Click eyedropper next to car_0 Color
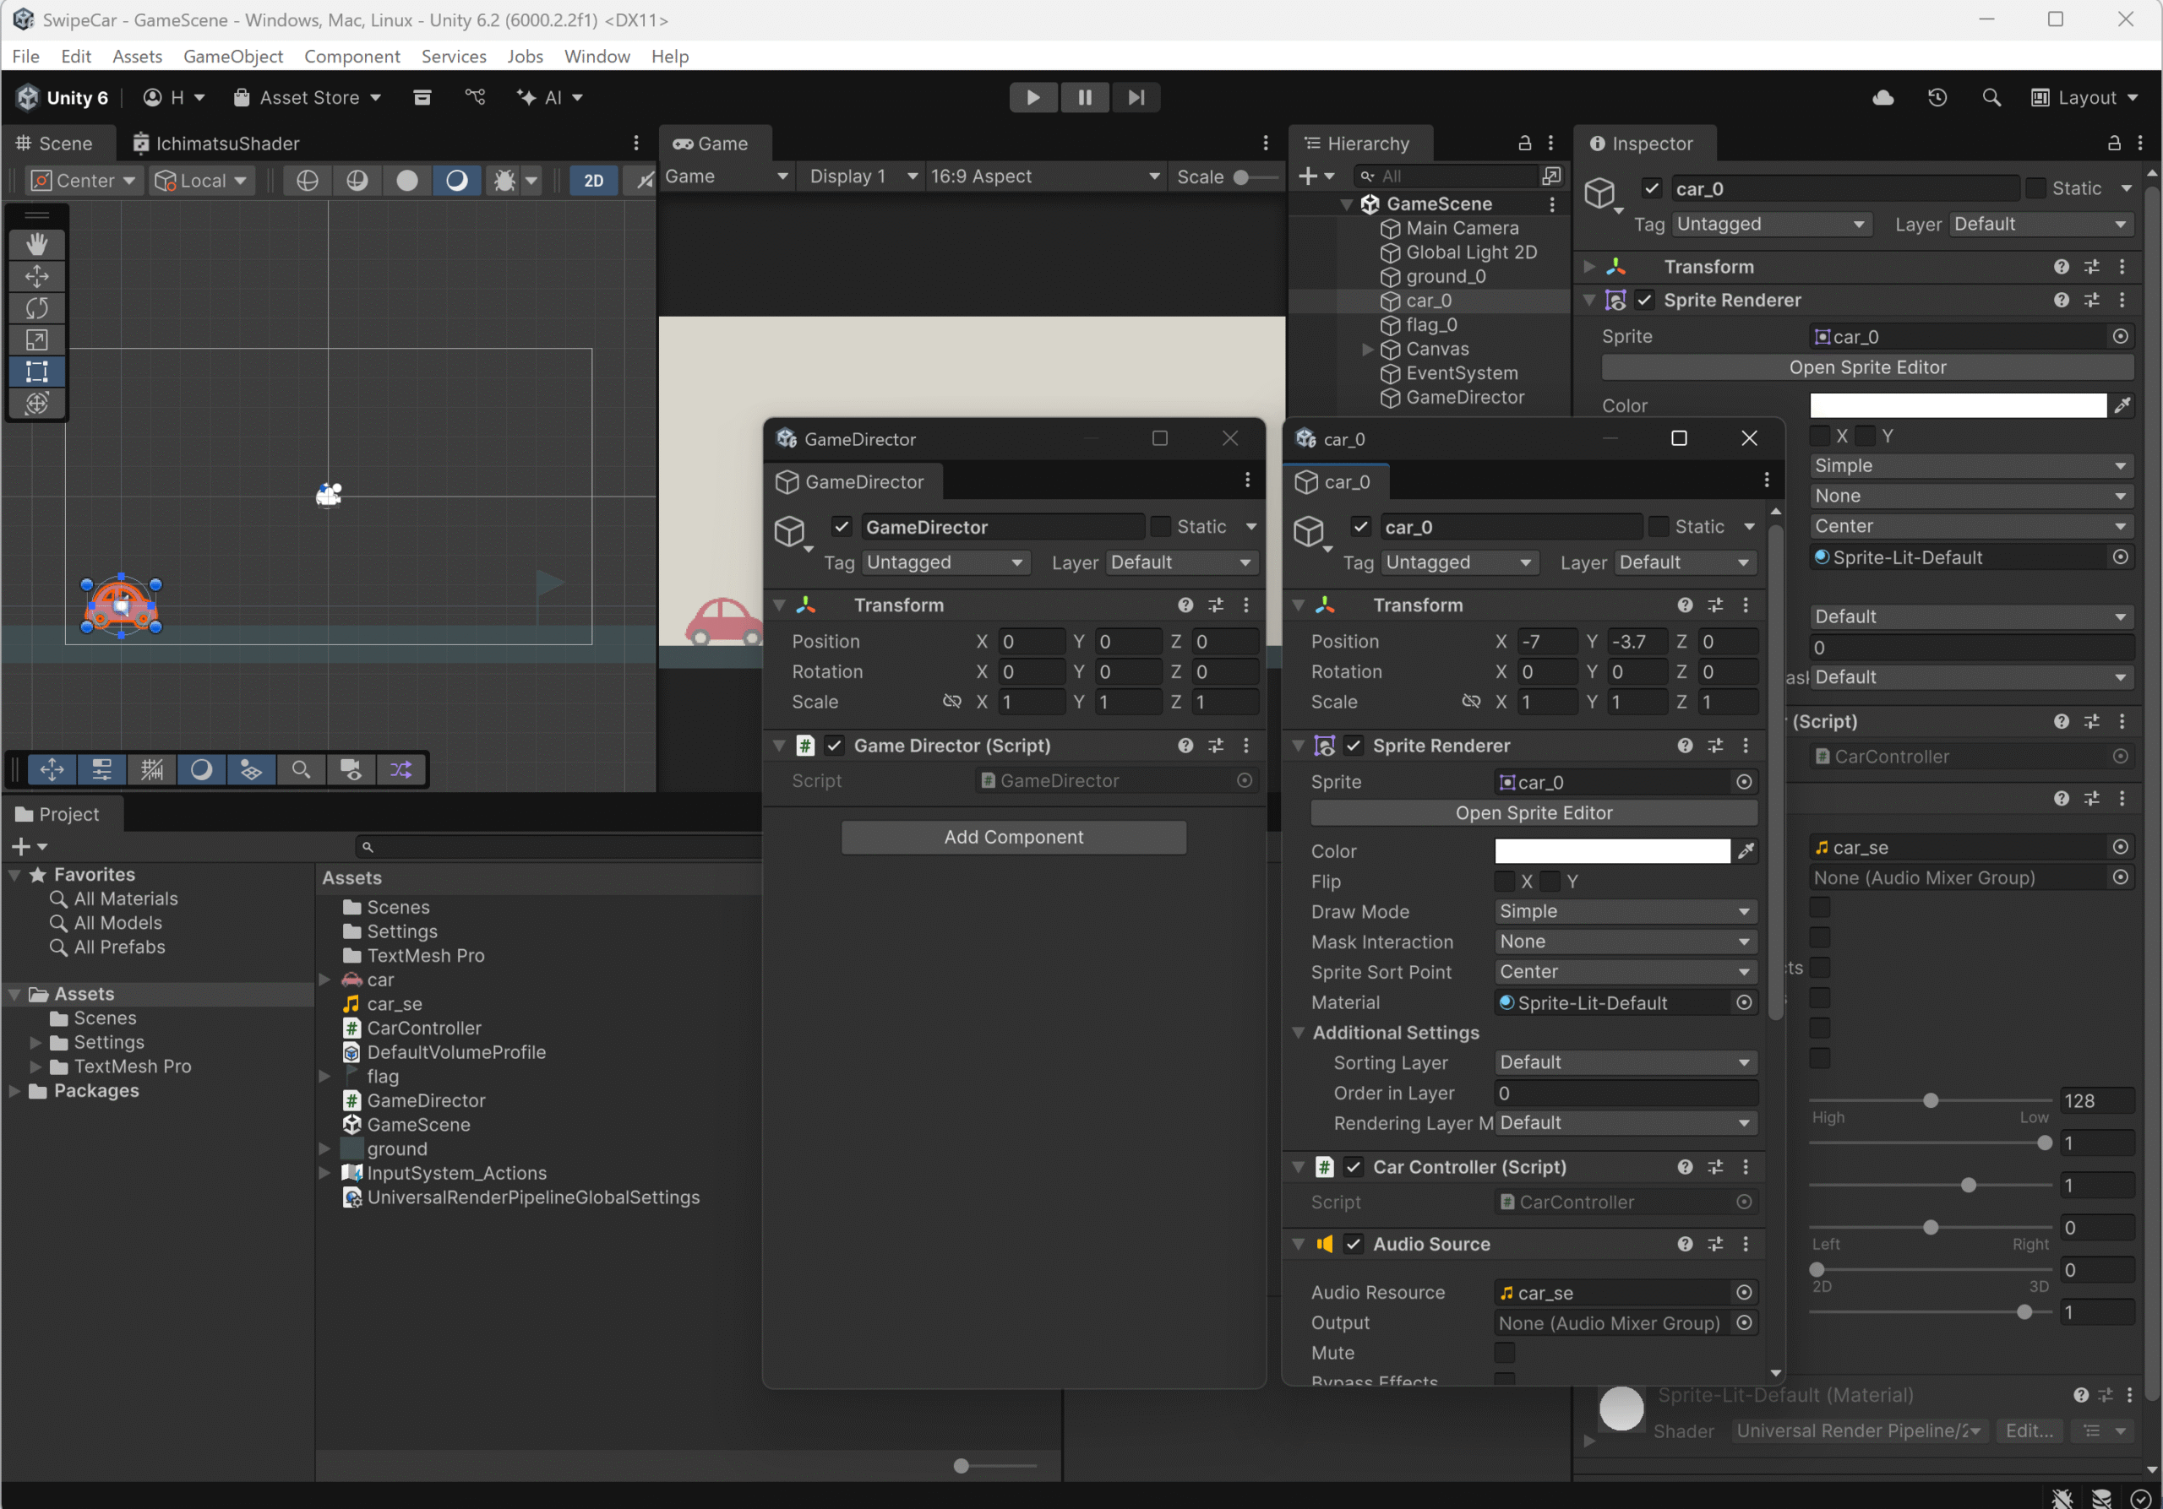 click(1746, 851)
